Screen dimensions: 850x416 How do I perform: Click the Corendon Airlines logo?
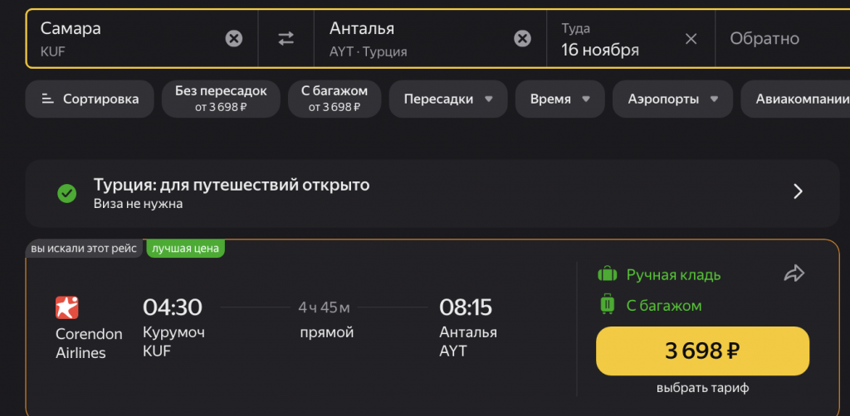click(67, 307)
